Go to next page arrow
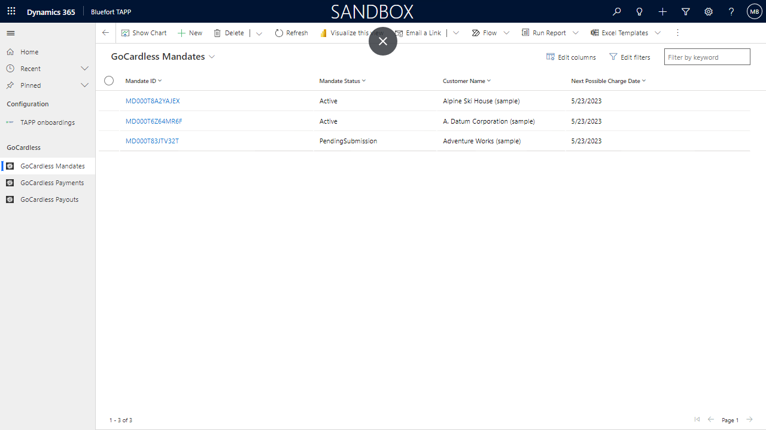This screenshot has width=766, height=430. click(x=749, y=420)
